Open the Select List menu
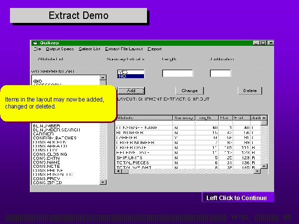299x224 pixels. [89, 49]
